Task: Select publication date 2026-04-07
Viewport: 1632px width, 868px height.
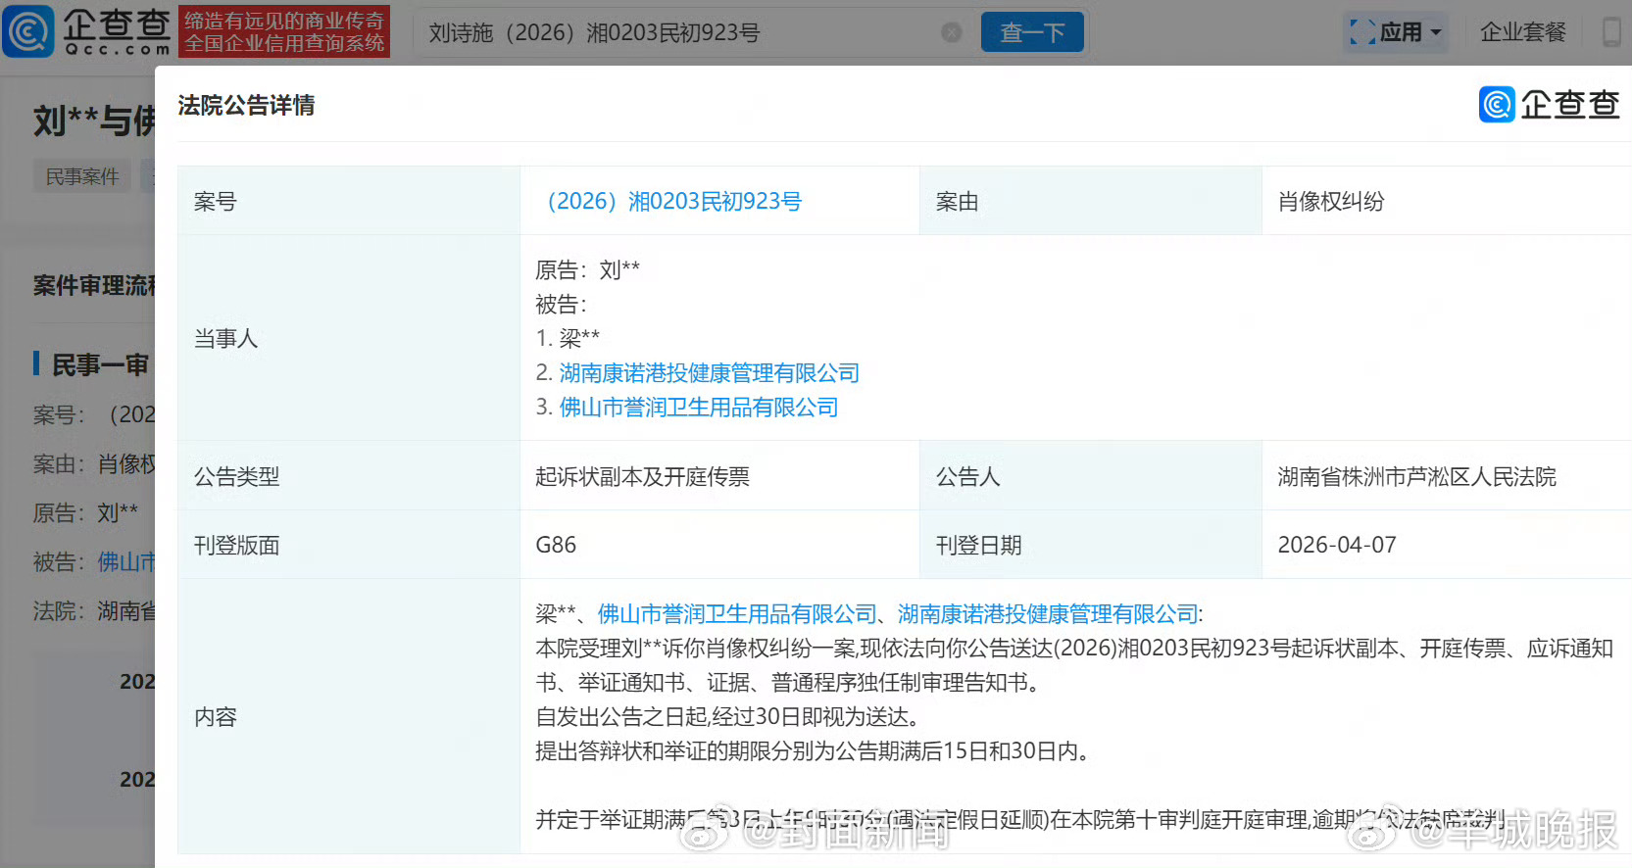Action: (x=1337, y=546)
